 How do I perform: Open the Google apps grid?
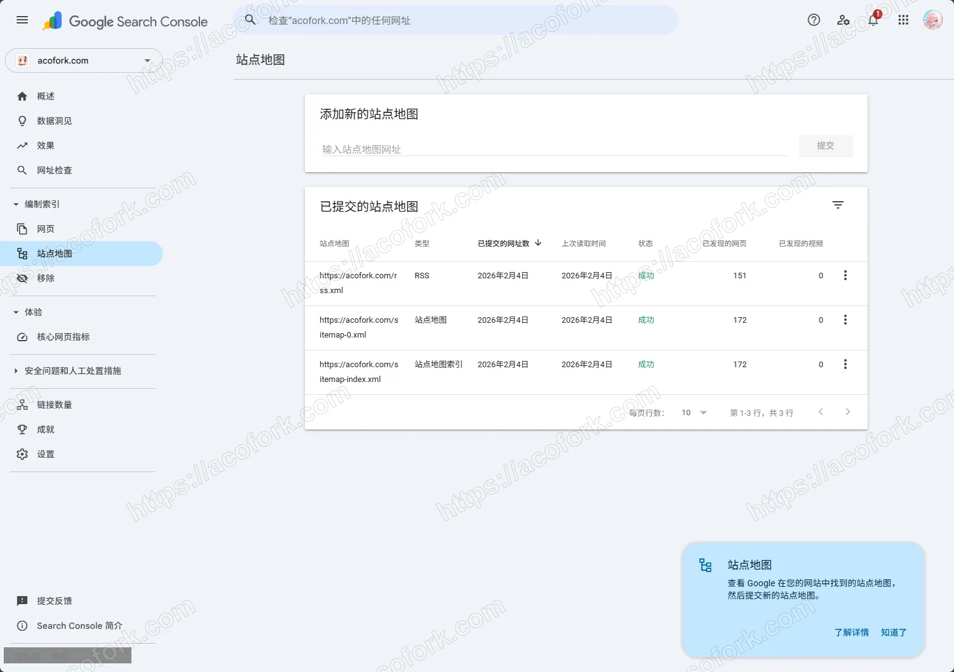click(x=903, y=20)
